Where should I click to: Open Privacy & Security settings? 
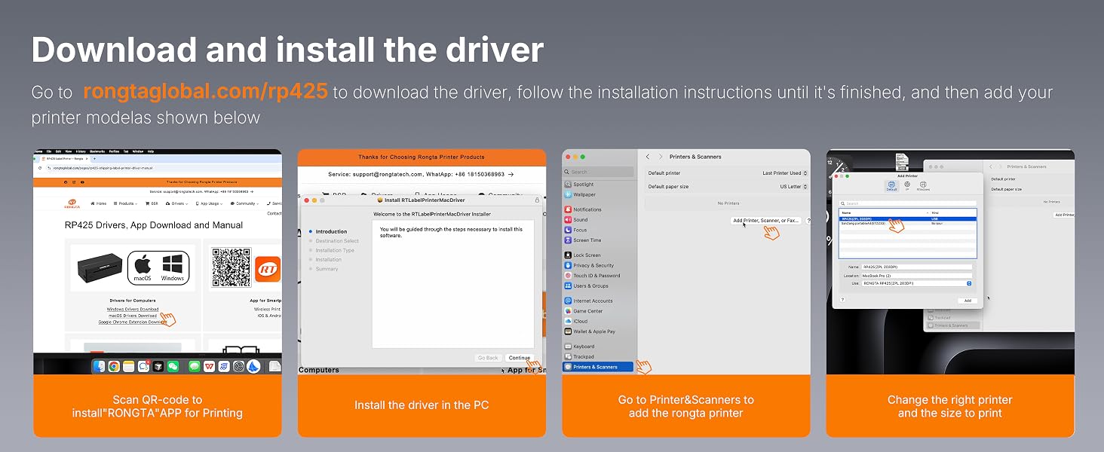pos(588,265)
